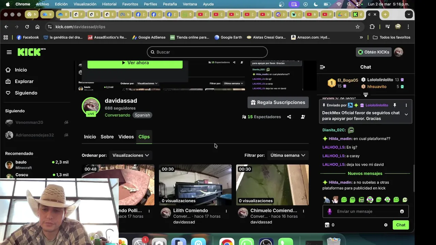Expand the Ordenar por Visualizaciones dropdown
Viewport: 436px width, 245px height.
pos(131,155)
